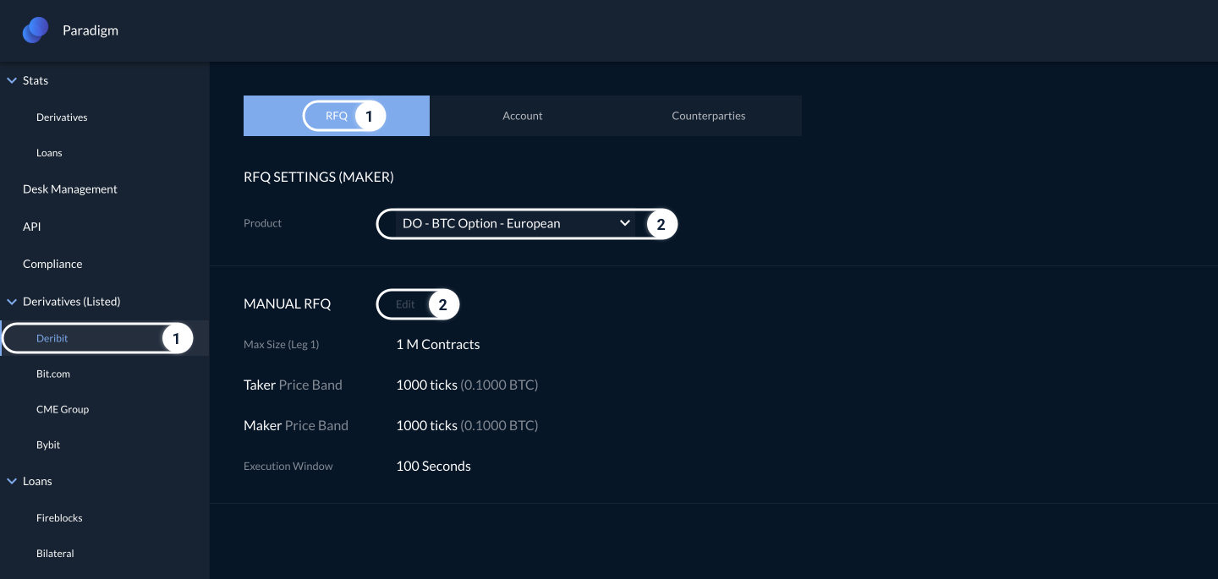Click the Paradigm logo icon
The height and width of the screenshot is (579, 1218).
(35, 30)
